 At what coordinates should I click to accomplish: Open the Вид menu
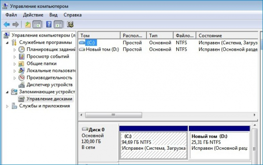pyautogui.click(x=53, y=15)
